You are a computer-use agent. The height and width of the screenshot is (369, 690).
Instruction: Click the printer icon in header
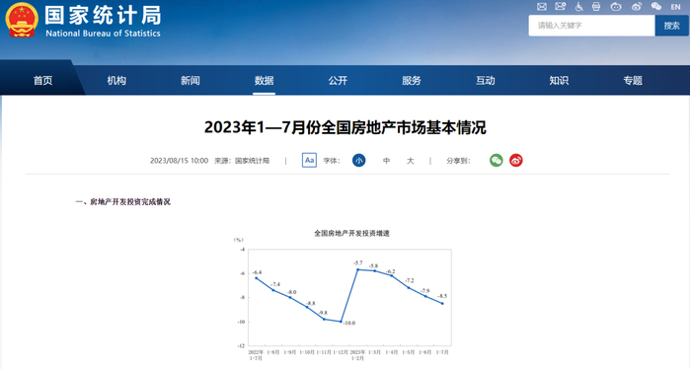(x=596, y=7)
